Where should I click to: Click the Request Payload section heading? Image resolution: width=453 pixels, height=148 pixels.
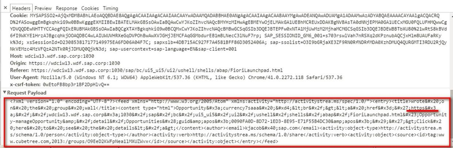pos(28,93)
